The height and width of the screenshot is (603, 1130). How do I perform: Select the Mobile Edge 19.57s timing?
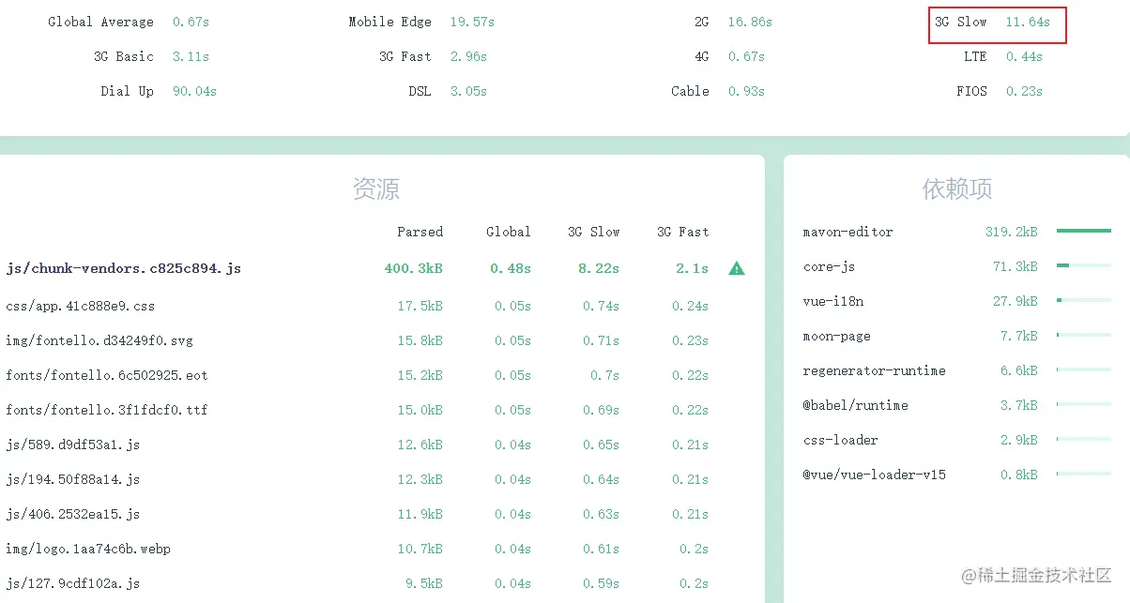click(x=471, y=22)
